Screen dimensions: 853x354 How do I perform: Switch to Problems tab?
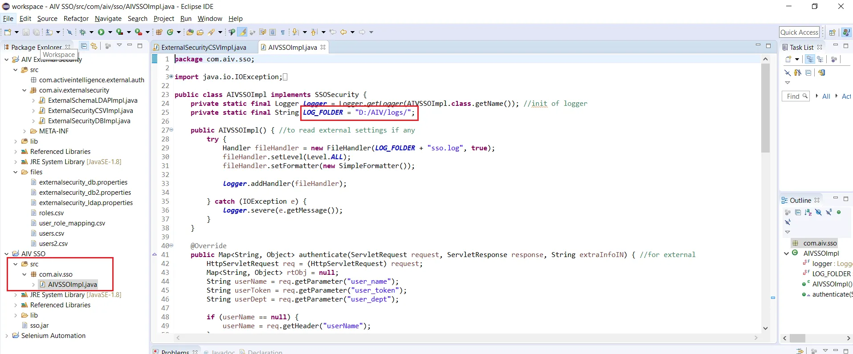coord(175,351)
